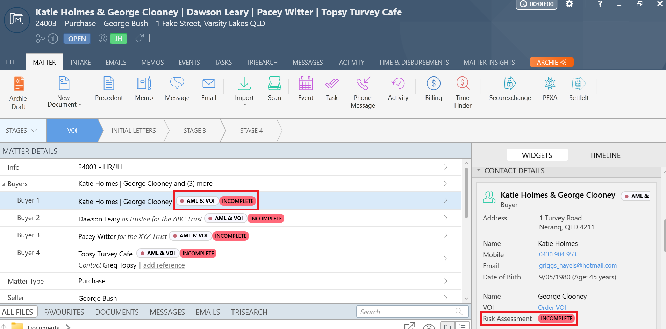
Task: Switch to WIDGETS view
Action: (x=537, y=155)
